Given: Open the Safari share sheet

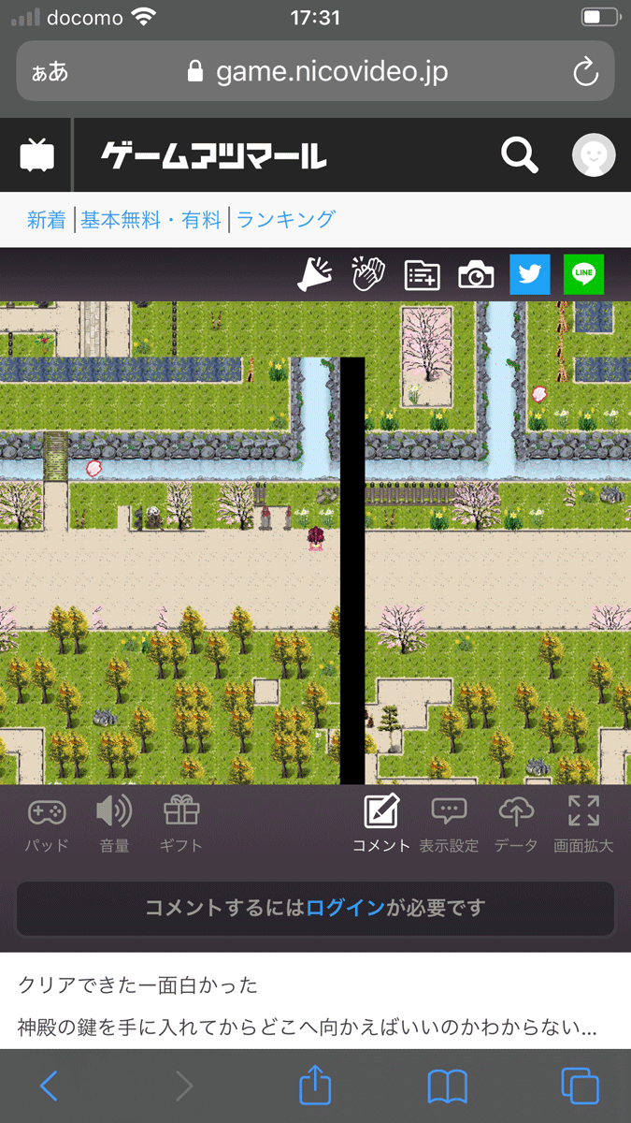Looking at the screenshot, I should [315, 1084].
